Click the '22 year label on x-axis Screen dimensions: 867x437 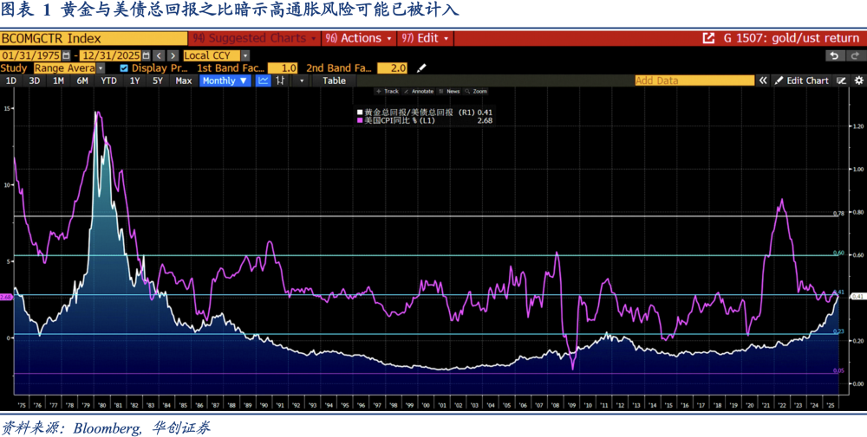[781, 405]
